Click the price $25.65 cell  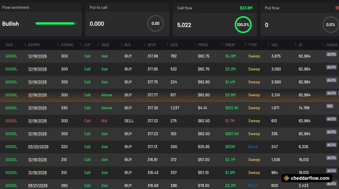tap(204, 147)
